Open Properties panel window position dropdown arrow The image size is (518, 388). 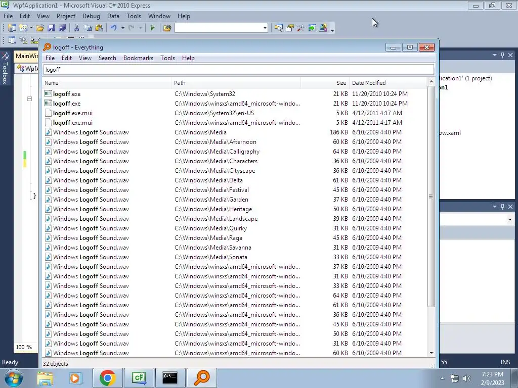click(x=495, y=207)
